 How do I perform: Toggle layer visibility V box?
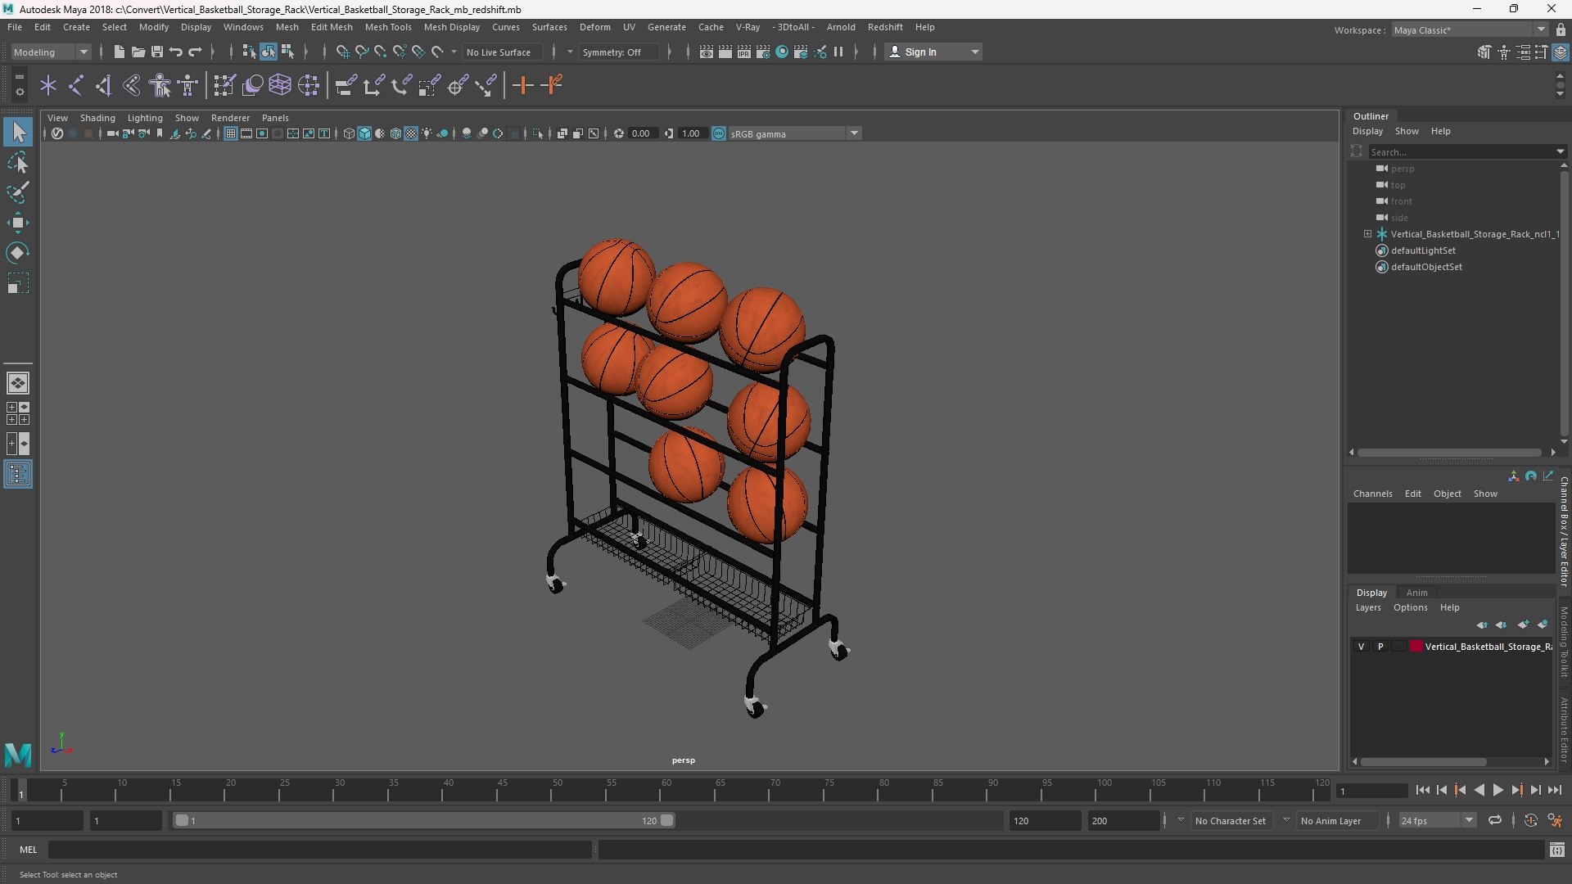pos(1361,647)
